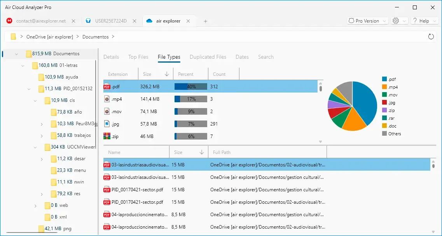Select Documentos in breadcrumb path
This screenshot has height=236, width=442.
pyautogui.click(x=95, y=37)
